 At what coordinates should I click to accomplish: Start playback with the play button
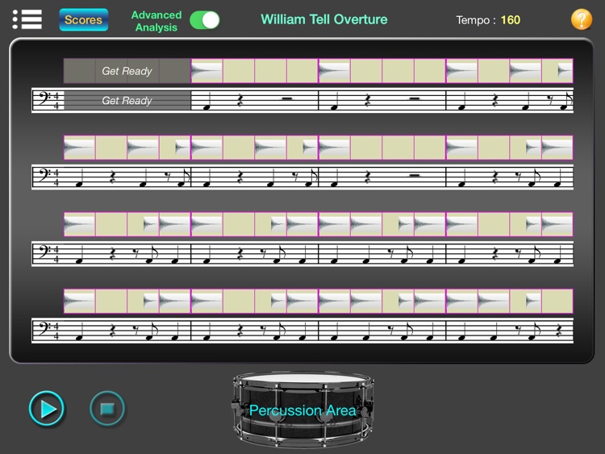46,409
